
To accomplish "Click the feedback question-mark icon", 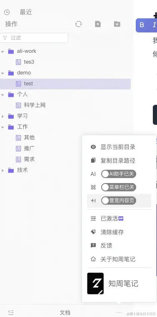I will click(93, 245).
